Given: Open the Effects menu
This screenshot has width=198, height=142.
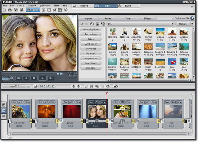Looking at the screenshot, I should click(21, 5).
